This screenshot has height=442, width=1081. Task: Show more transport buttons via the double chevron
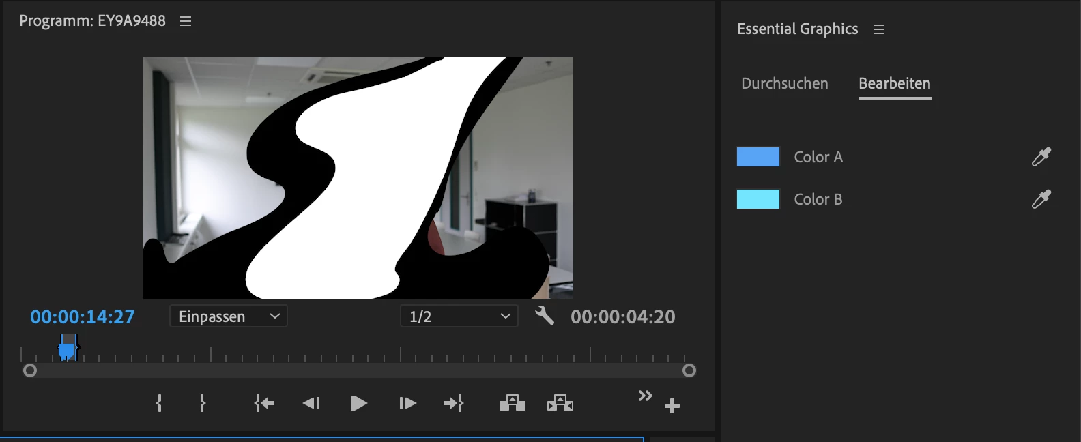click(x=645, y=396)
